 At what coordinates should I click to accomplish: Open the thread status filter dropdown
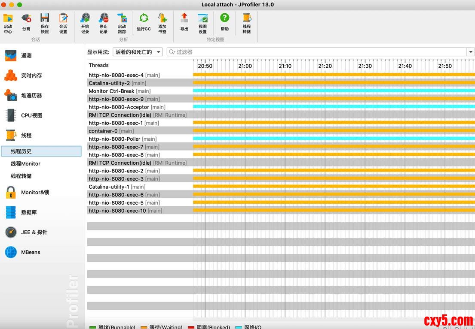coord(138,52)
